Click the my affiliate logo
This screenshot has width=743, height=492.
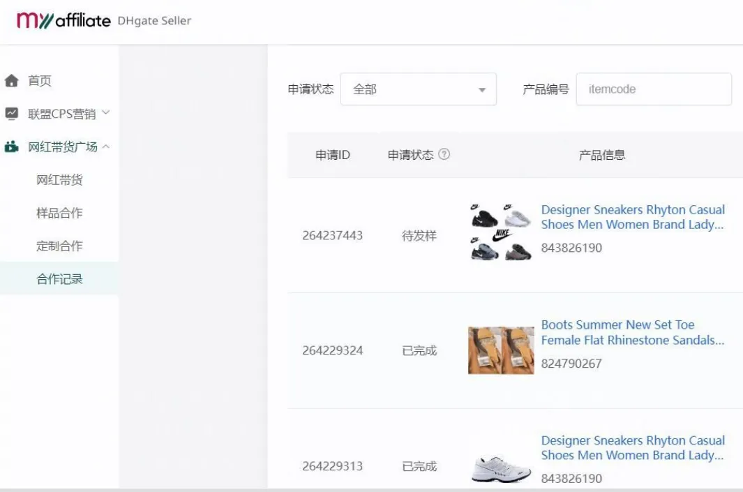point(63,20)
